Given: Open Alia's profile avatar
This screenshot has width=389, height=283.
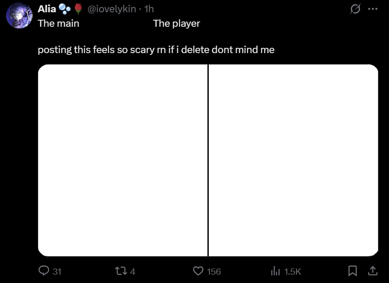Looking at the screenshot, I should [18, 15].
